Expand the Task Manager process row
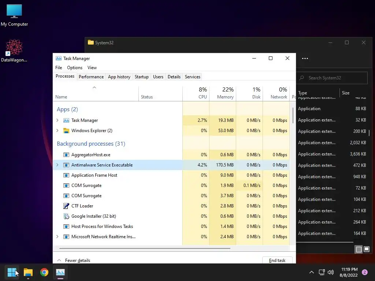The height and width of the screenshot is (281, 375). 57,120
